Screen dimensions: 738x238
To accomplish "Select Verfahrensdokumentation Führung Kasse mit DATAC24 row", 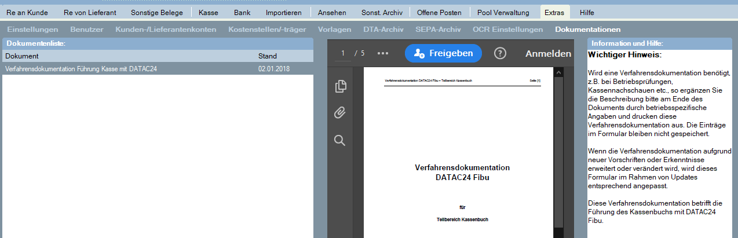I will click(x=157, y=69).
